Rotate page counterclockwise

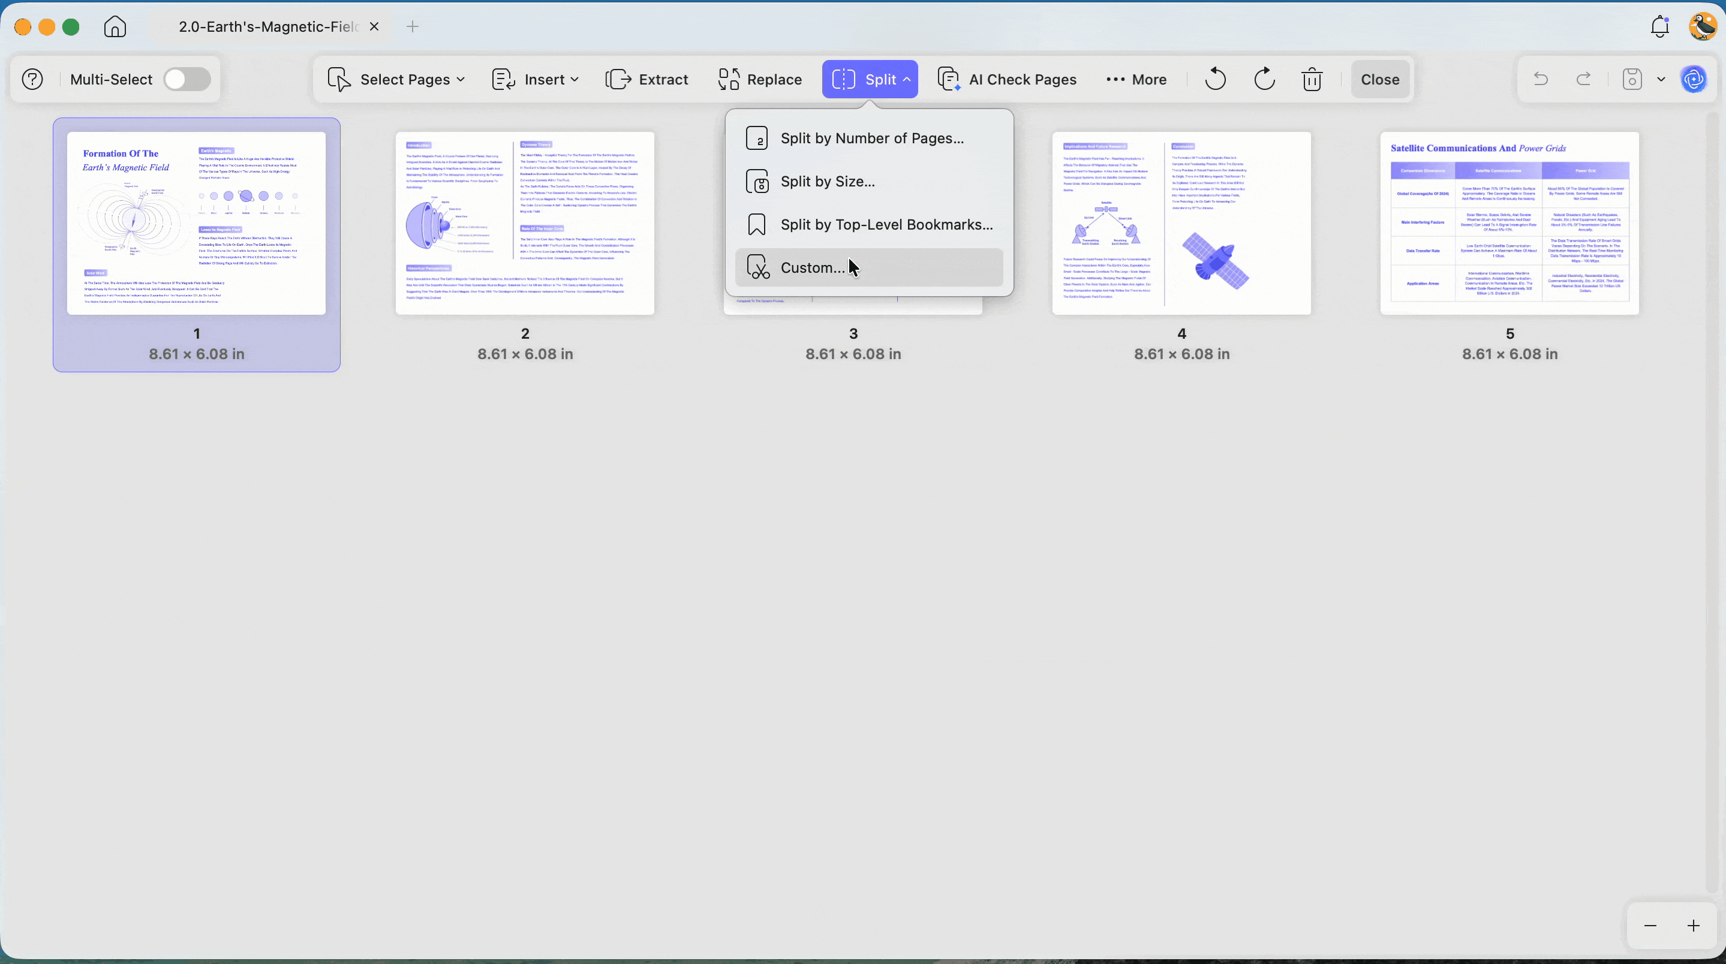1216,79
